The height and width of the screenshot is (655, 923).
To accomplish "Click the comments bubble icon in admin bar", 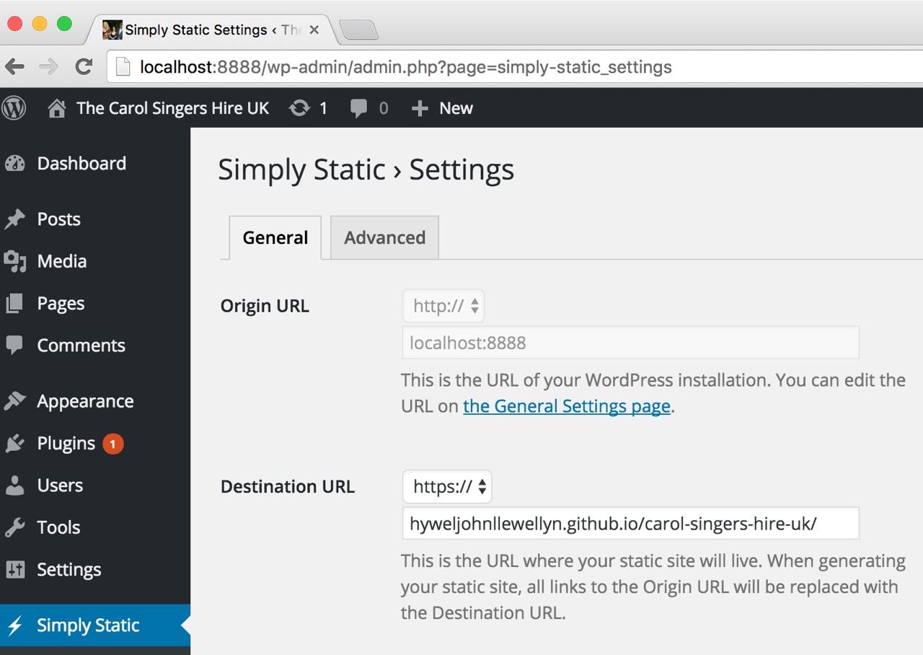I will pos(358,109).
